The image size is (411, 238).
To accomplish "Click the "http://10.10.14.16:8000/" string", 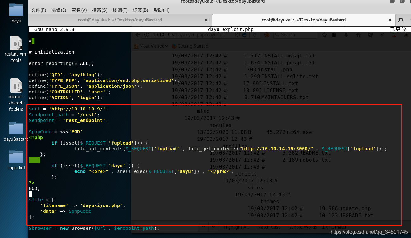I will (x=276, y=149).
